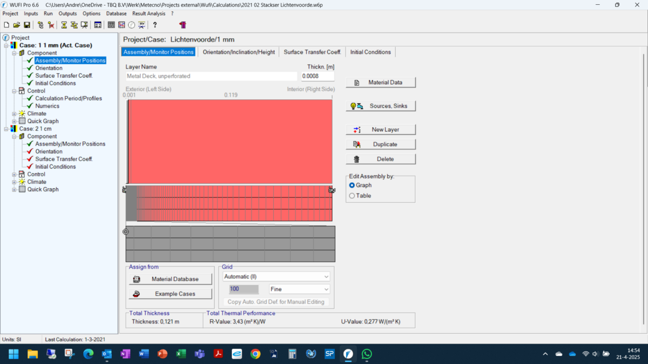Screen dimensions: 648x364
Task: Click the New Layer button
Action: point(381,129)
